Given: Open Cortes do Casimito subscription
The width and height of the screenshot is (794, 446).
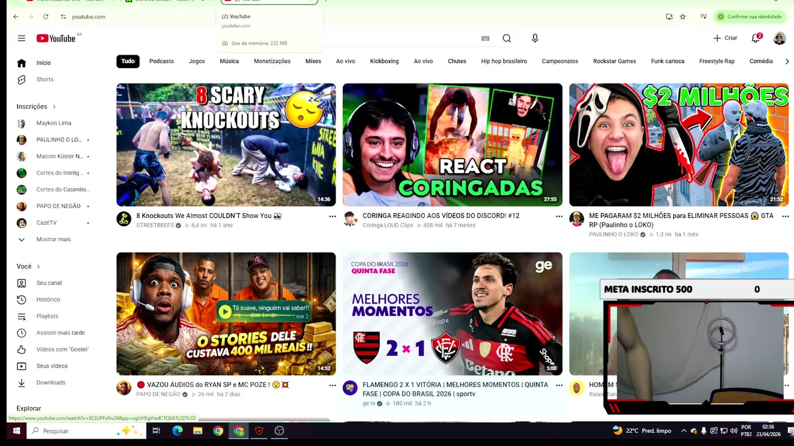Looking at the screenshot, I should (53, 190).
